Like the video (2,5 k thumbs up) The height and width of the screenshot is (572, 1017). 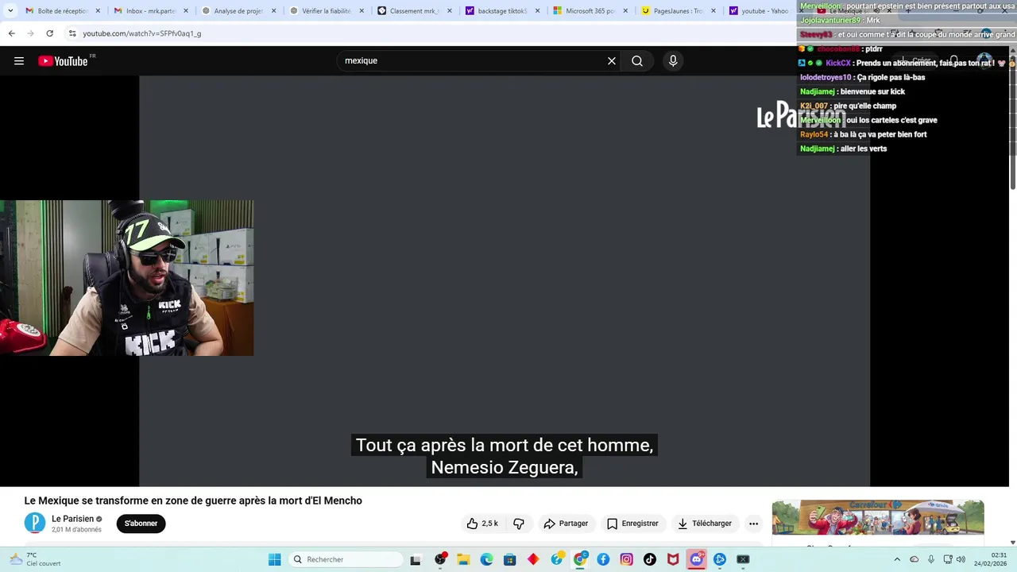coord(483,524)
